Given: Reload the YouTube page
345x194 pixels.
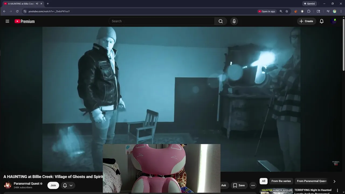Looking at the screenshot, I should click(17, 11).
